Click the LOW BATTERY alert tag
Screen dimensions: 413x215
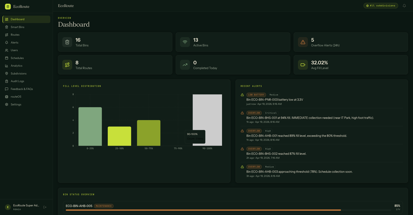coord(256,95)
